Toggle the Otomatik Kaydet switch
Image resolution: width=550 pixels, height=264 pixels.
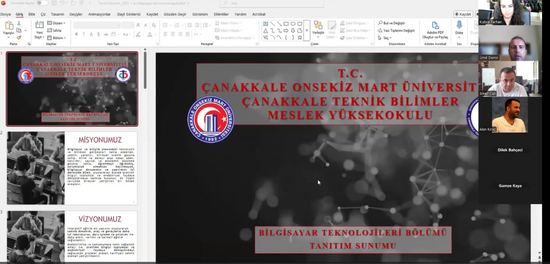[42, 3]
